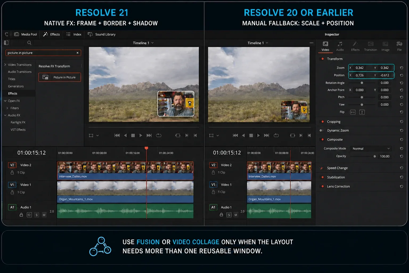Open Timeline 1 dropdown in left viewer
Screen dimensions: 409x273
point(143,43)
